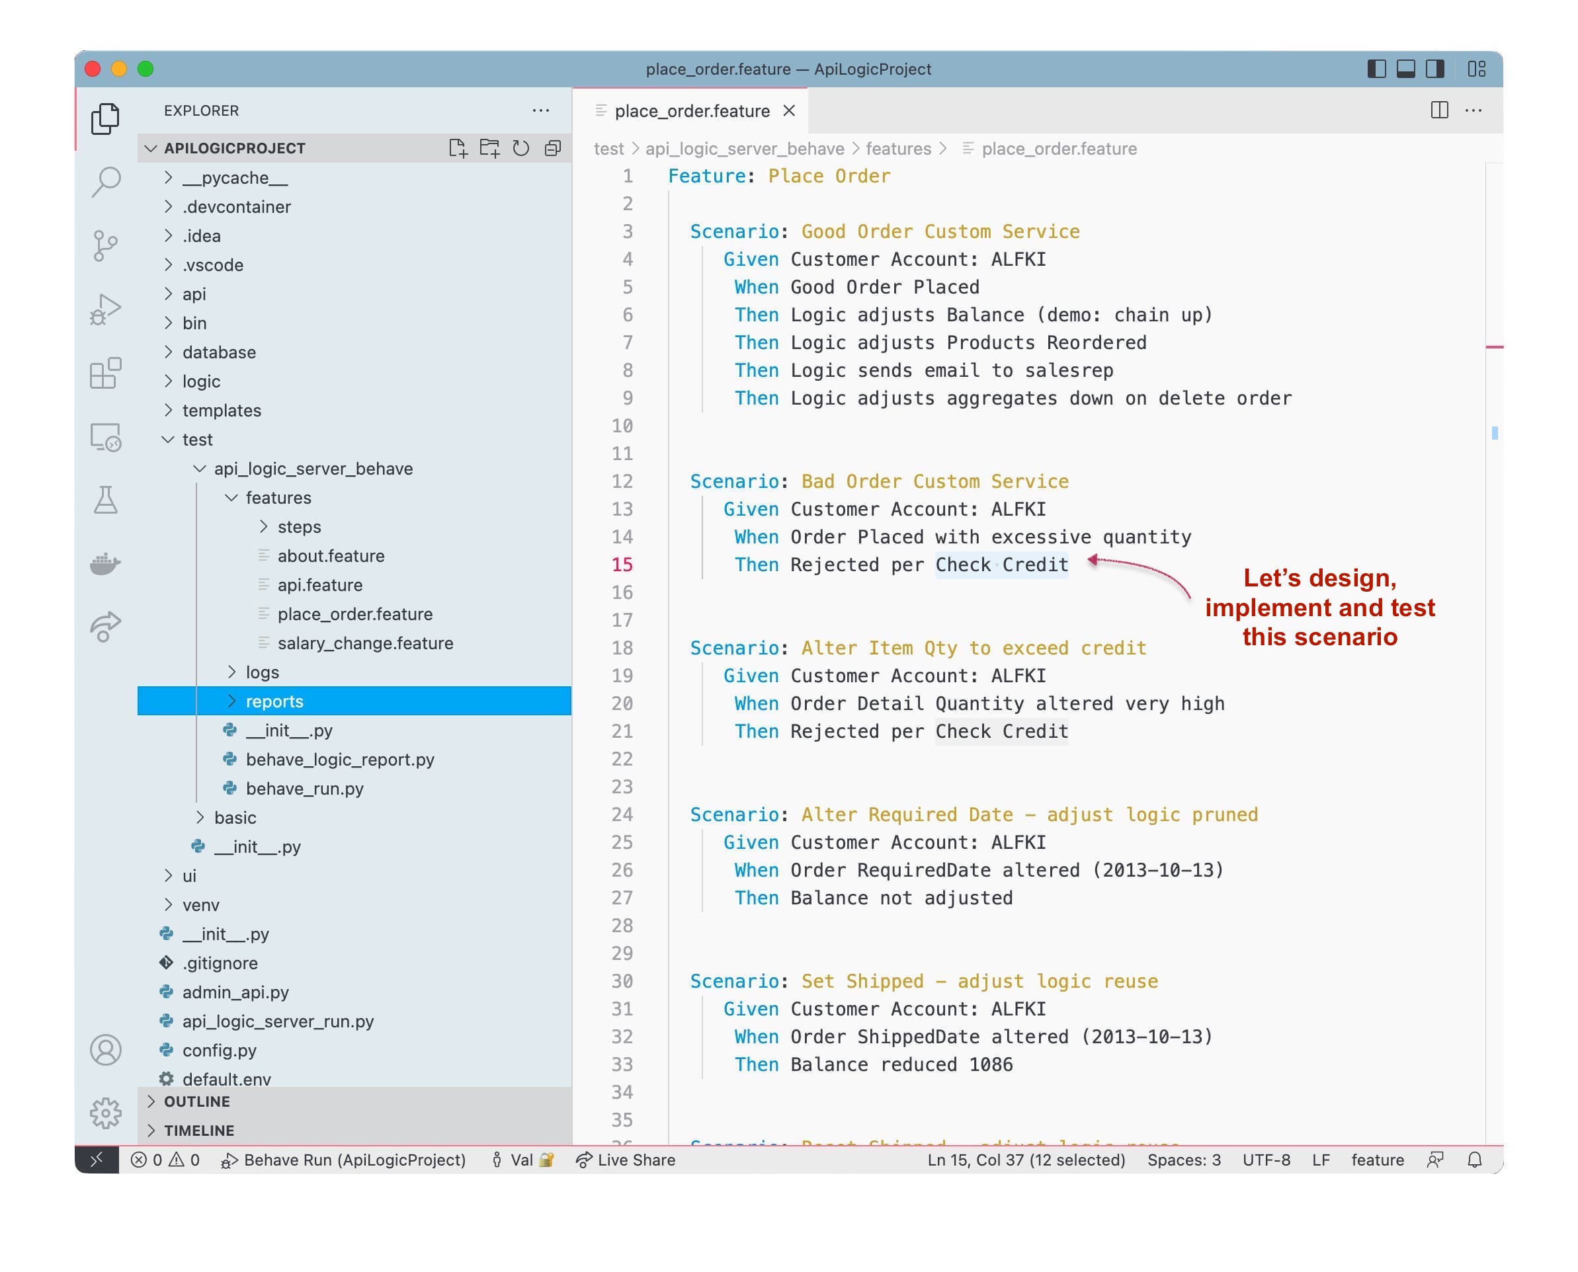Open the Search view in activity bar
The height and width of the screenshot is (1272, 1578).
coord(106,182)
